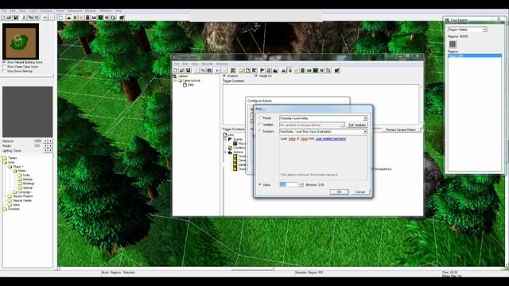Click New Category folder icon in Trigger Editor

point(241,71)
